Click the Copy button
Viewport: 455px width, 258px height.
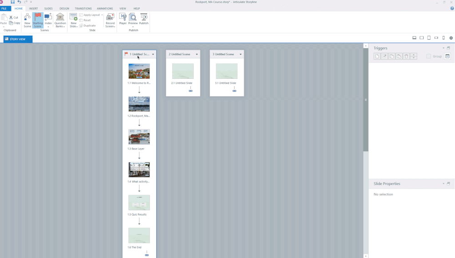[x=15, y=23]
